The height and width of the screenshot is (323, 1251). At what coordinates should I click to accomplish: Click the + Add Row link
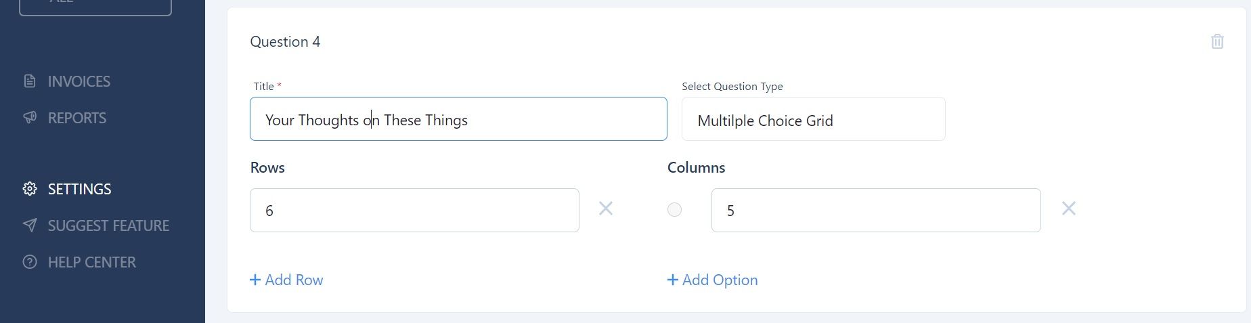coord(286,280)
